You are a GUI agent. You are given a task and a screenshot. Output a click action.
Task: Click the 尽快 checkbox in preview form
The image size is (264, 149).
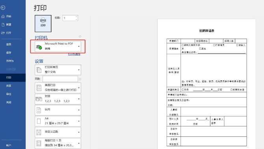(183, 90)
